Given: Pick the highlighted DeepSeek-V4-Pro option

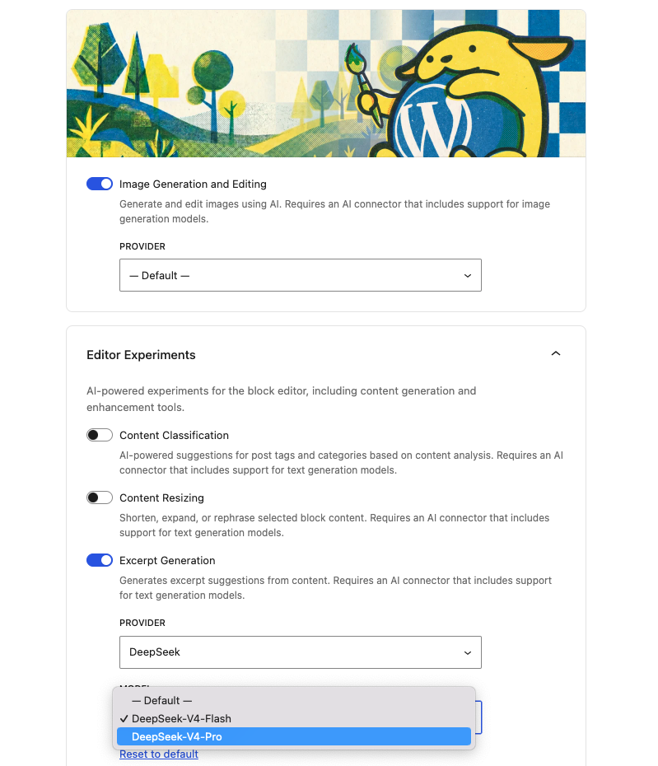Looking at the screenshot, I should pyautogui.click(x=293, y=736).
